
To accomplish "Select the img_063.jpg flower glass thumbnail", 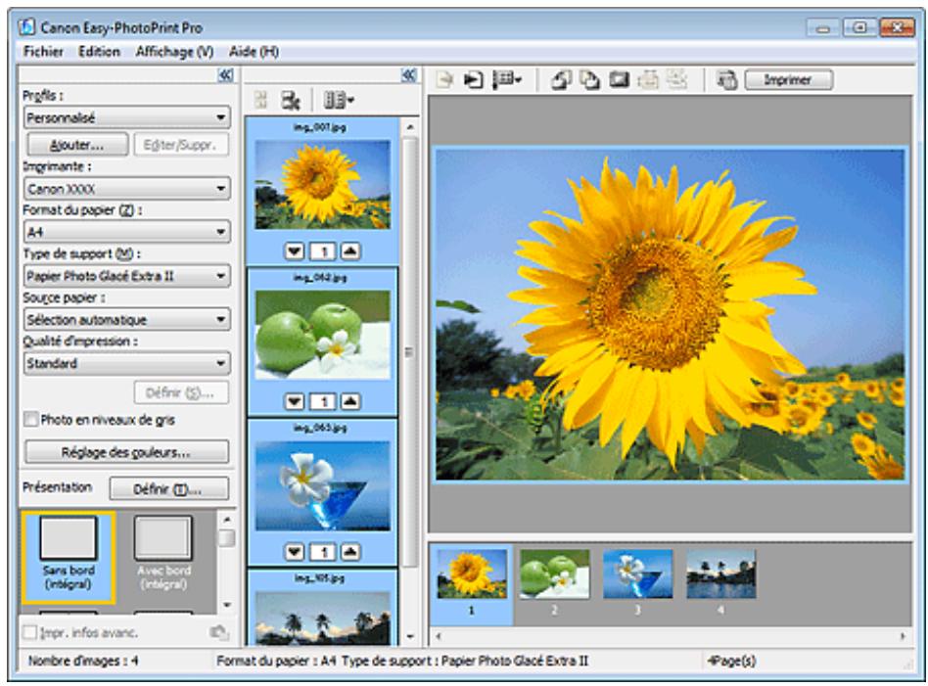I will pos(323,484).
